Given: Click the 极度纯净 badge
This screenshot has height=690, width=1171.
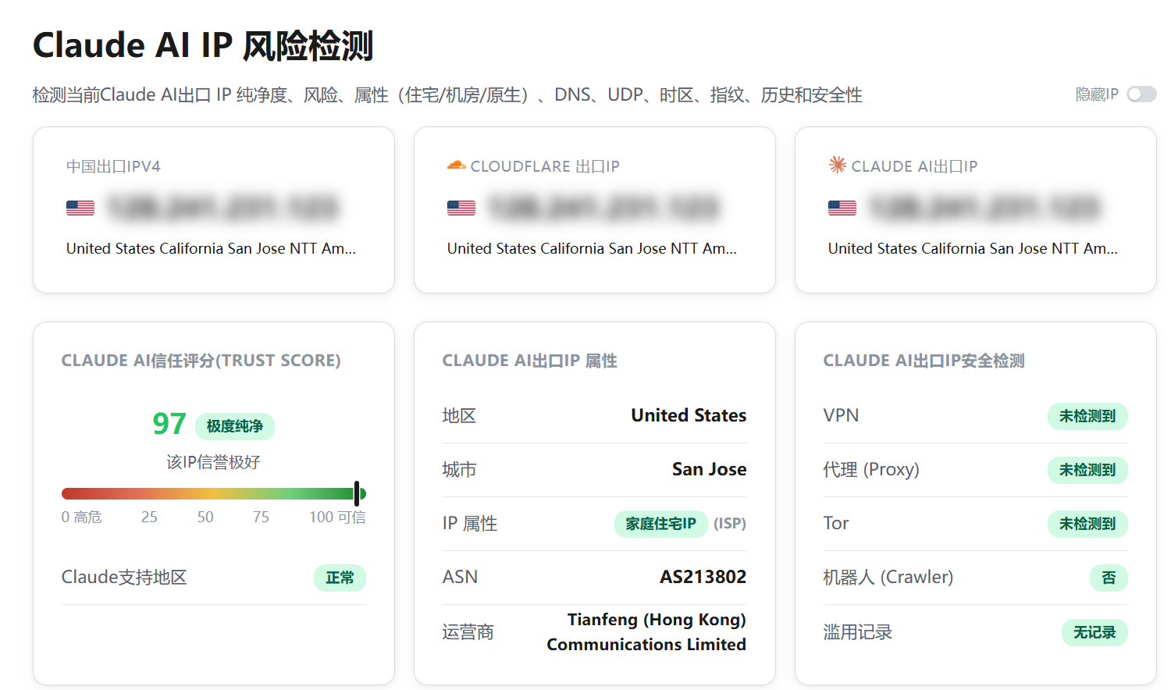Looking at the screenshot, I should (235, 426).
